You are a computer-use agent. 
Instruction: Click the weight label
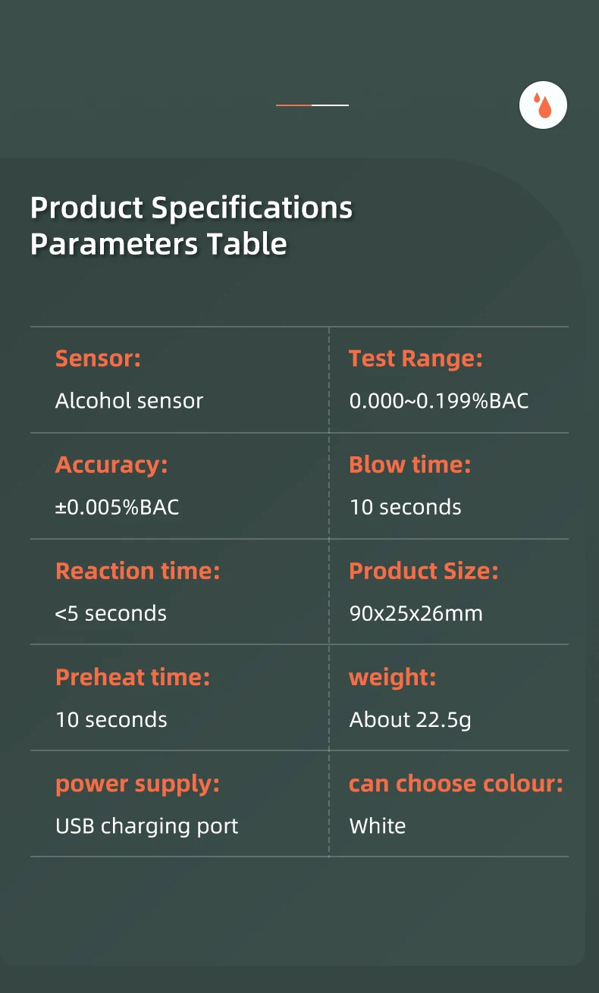pyautogui.click(x=393, y=677)
